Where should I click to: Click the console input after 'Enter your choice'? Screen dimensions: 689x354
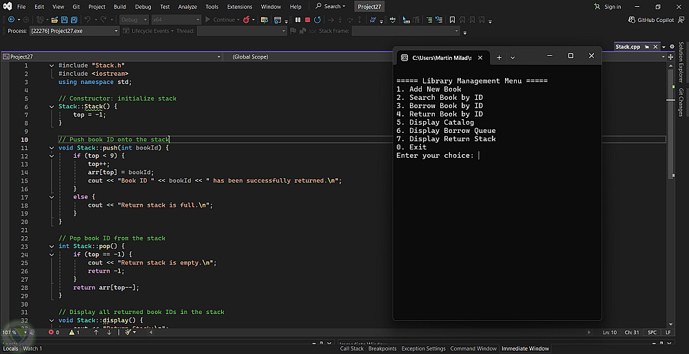[480, 156]
